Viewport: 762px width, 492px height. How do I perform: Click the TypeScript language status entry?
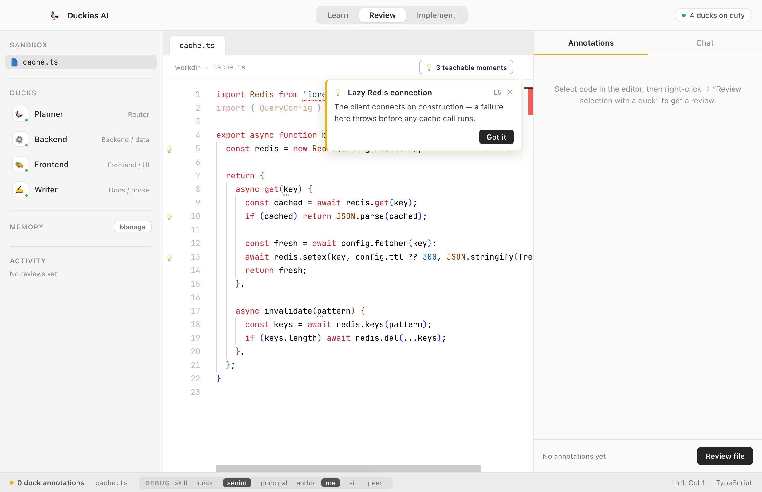pos(734,483)
